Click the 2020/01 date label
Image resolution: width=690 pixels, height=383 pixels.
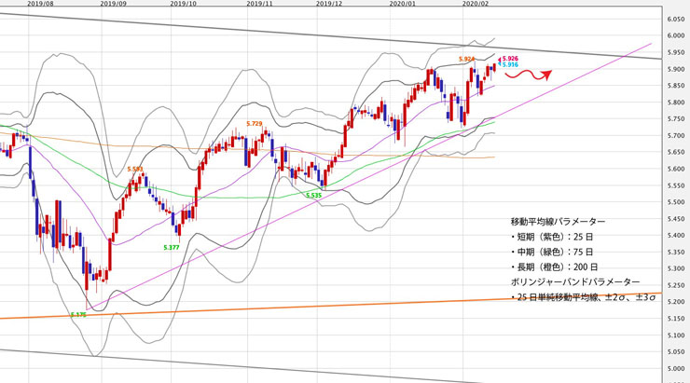click(x=402, y=4)
